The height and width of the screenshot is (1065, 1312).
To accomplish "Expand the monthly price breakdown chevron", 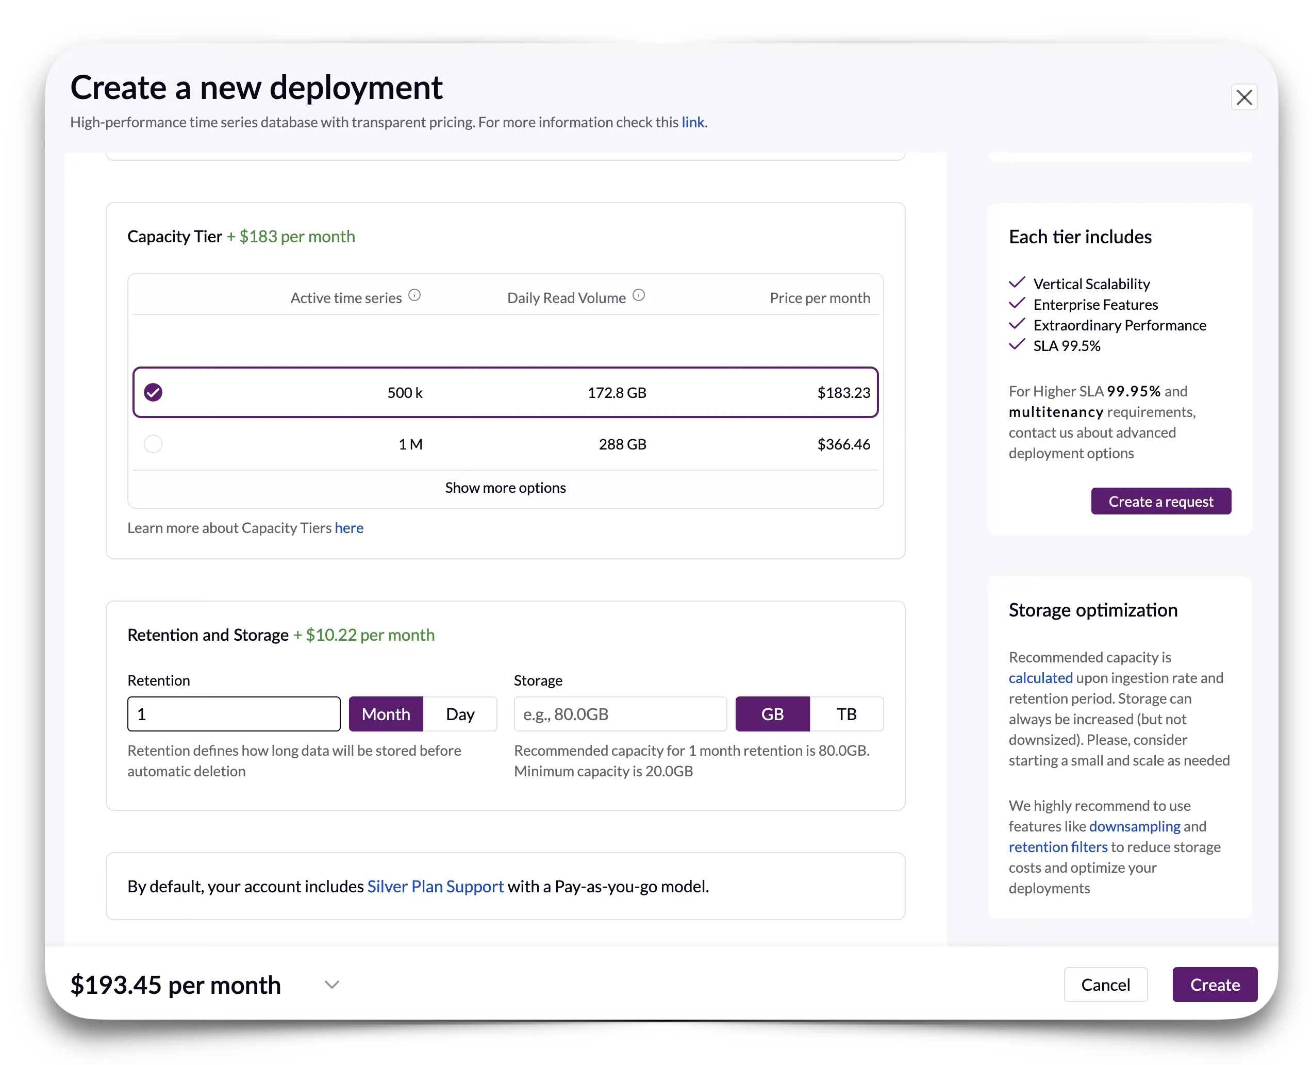I will tap(332, 985).
